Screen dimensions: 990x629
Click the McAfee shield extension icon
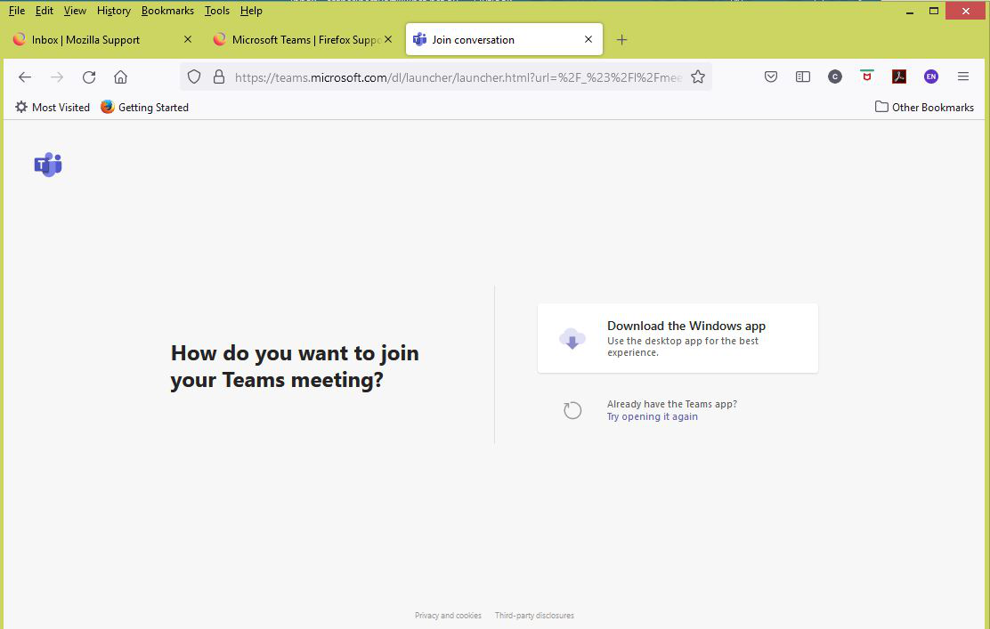[x=866, y=77]
